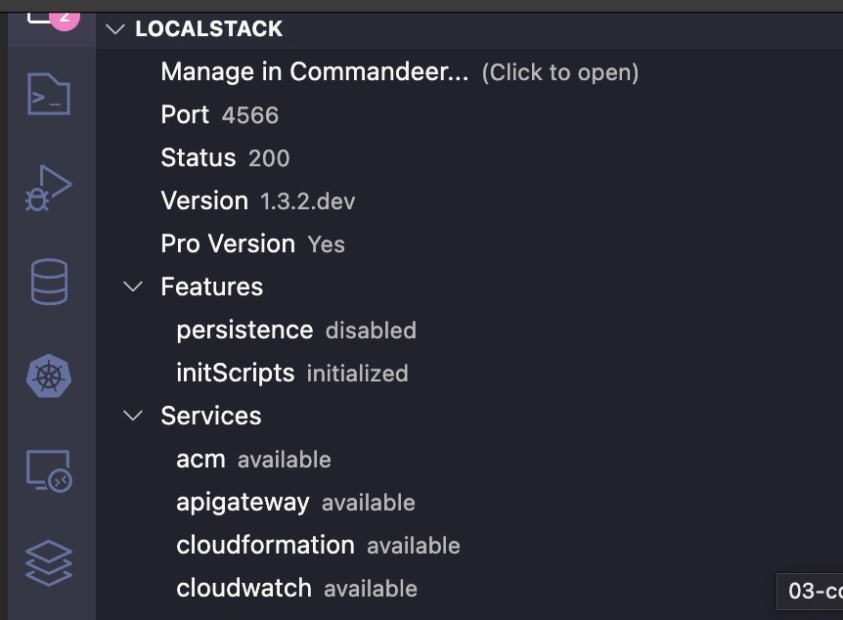Click the (Click to open) hint text
Screen dimensions: 843x620
(x=560, y=72)
